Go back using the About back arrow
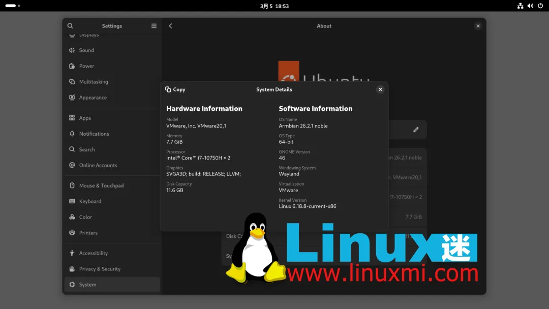The width and height of the screenshot is (549, 309). pos(170,26)
